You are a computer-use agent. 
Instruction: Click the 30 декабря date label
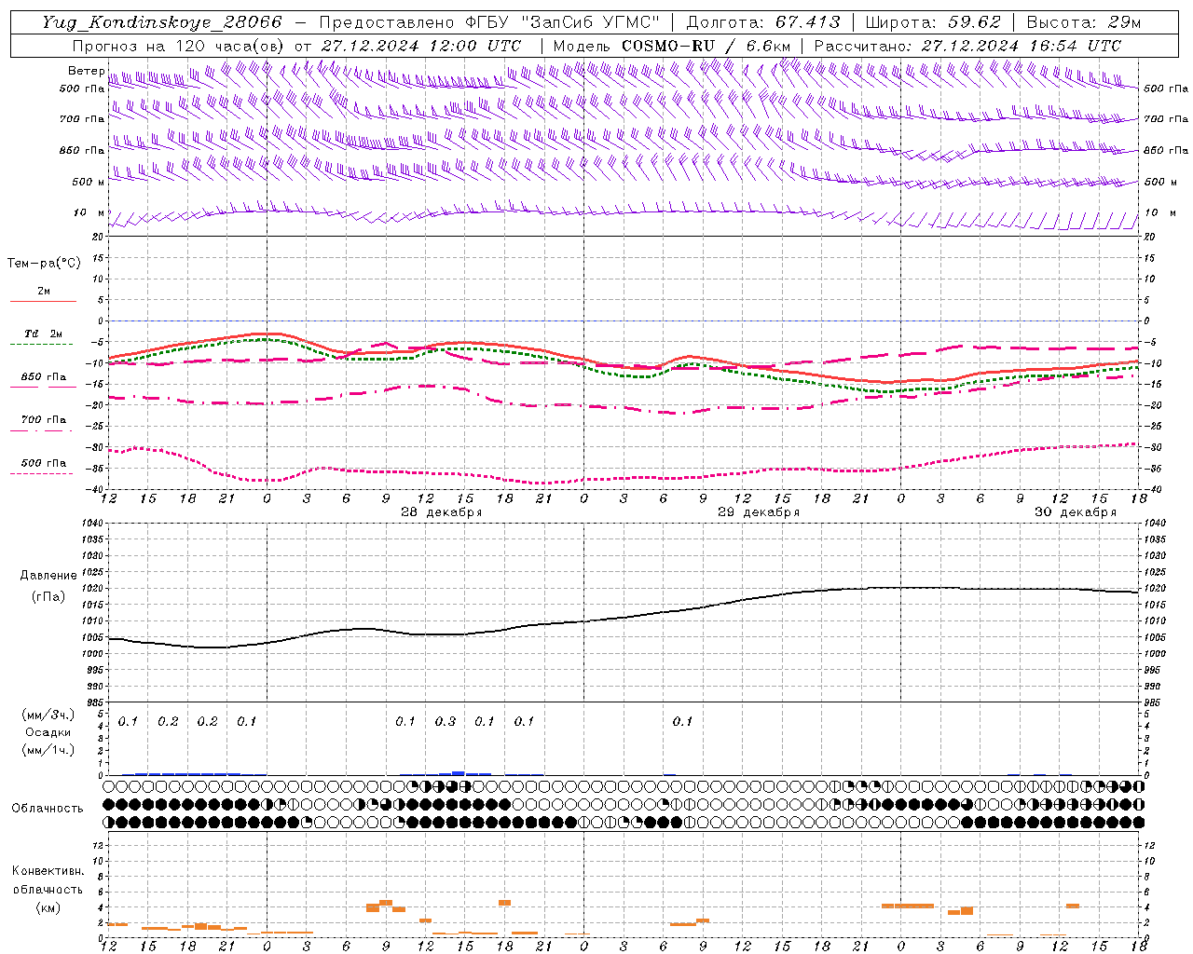pyautogui.click(x=1075, y=512)
